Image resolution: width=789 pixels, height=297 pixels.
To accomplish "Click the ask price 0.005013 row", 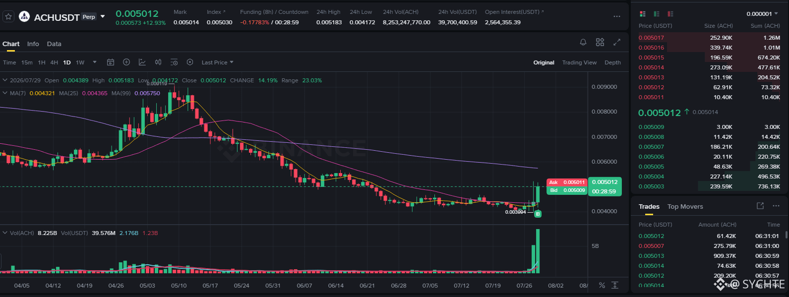I will click(x=709, y=77).
